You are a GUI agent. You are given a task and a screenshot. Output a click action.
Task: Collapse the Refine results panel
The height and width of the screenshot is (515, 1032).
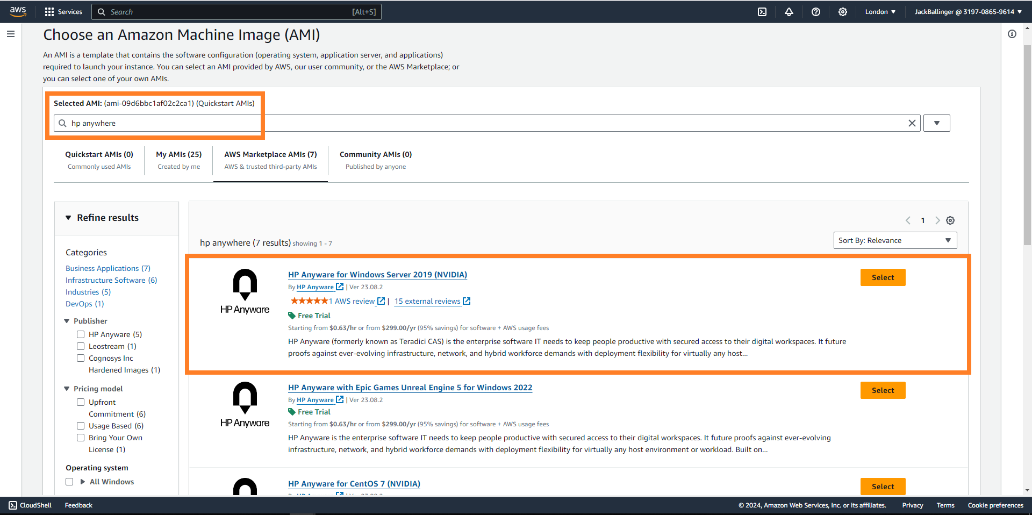[x=68, y=218]
